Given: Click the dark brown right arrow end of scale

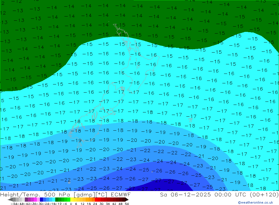Looking at the screenshot, I should pyautogui.click(x=127, y=199).
